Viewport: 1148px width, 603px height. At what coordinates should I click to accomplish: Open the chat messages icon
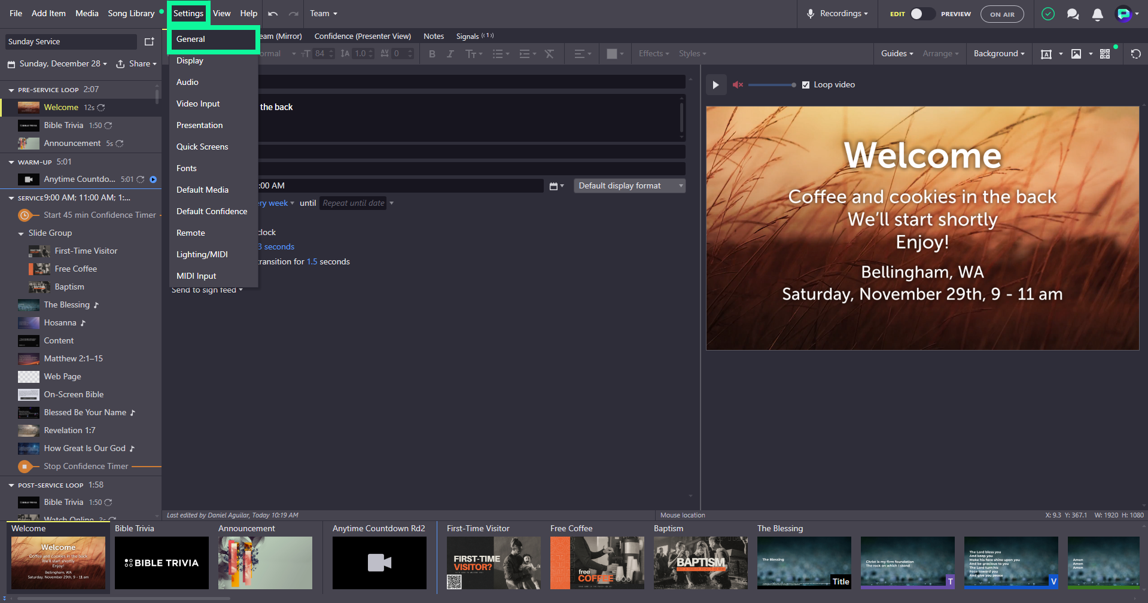click(1073, 14)
